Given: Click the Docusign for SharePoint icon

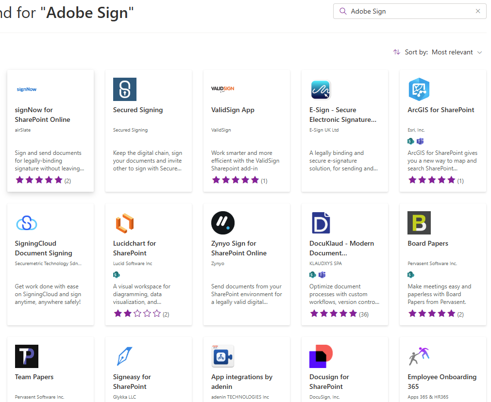Looking at the screenshot, I should pos(320,356).
